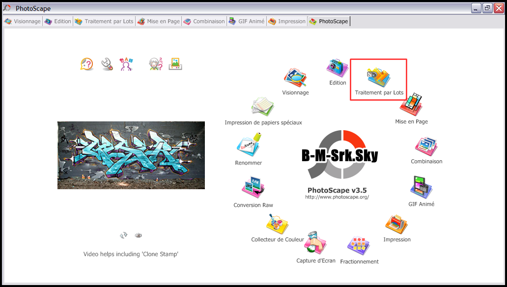Click the graffiti wall photo
Viewport: 507px width, 287px height.
click(131, 155)
